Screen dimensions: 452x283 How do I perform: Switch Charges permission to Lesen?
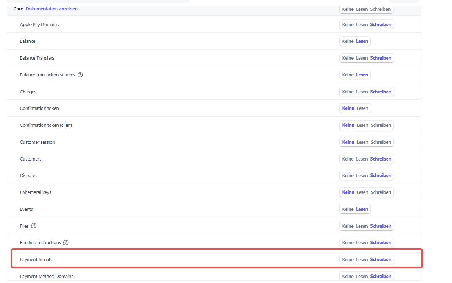[x=361, y=92]
